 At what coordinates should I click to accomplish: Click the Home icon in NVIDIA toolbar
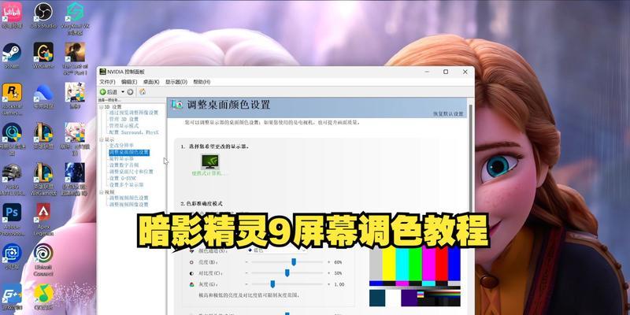143,92
